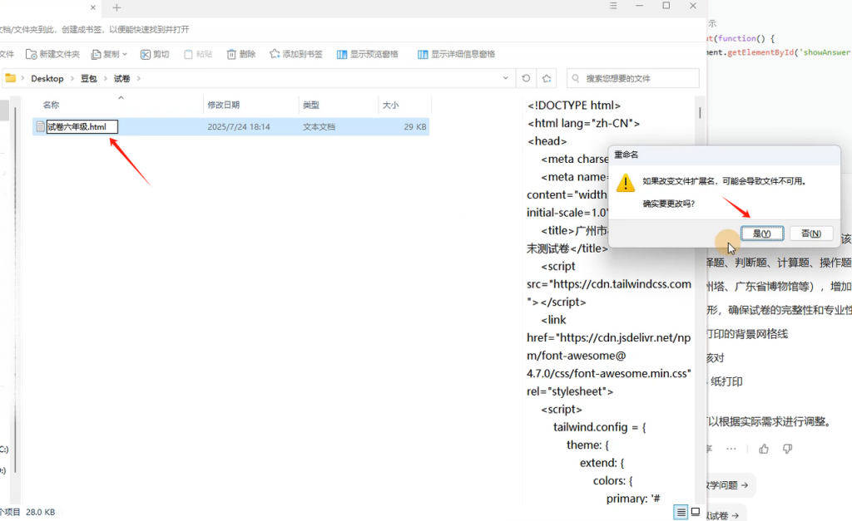Image resolution: width=852 pixels, height=521 pixels.
Task: Click the bookmark star beside address bar
Action: [x=547, y=78]
